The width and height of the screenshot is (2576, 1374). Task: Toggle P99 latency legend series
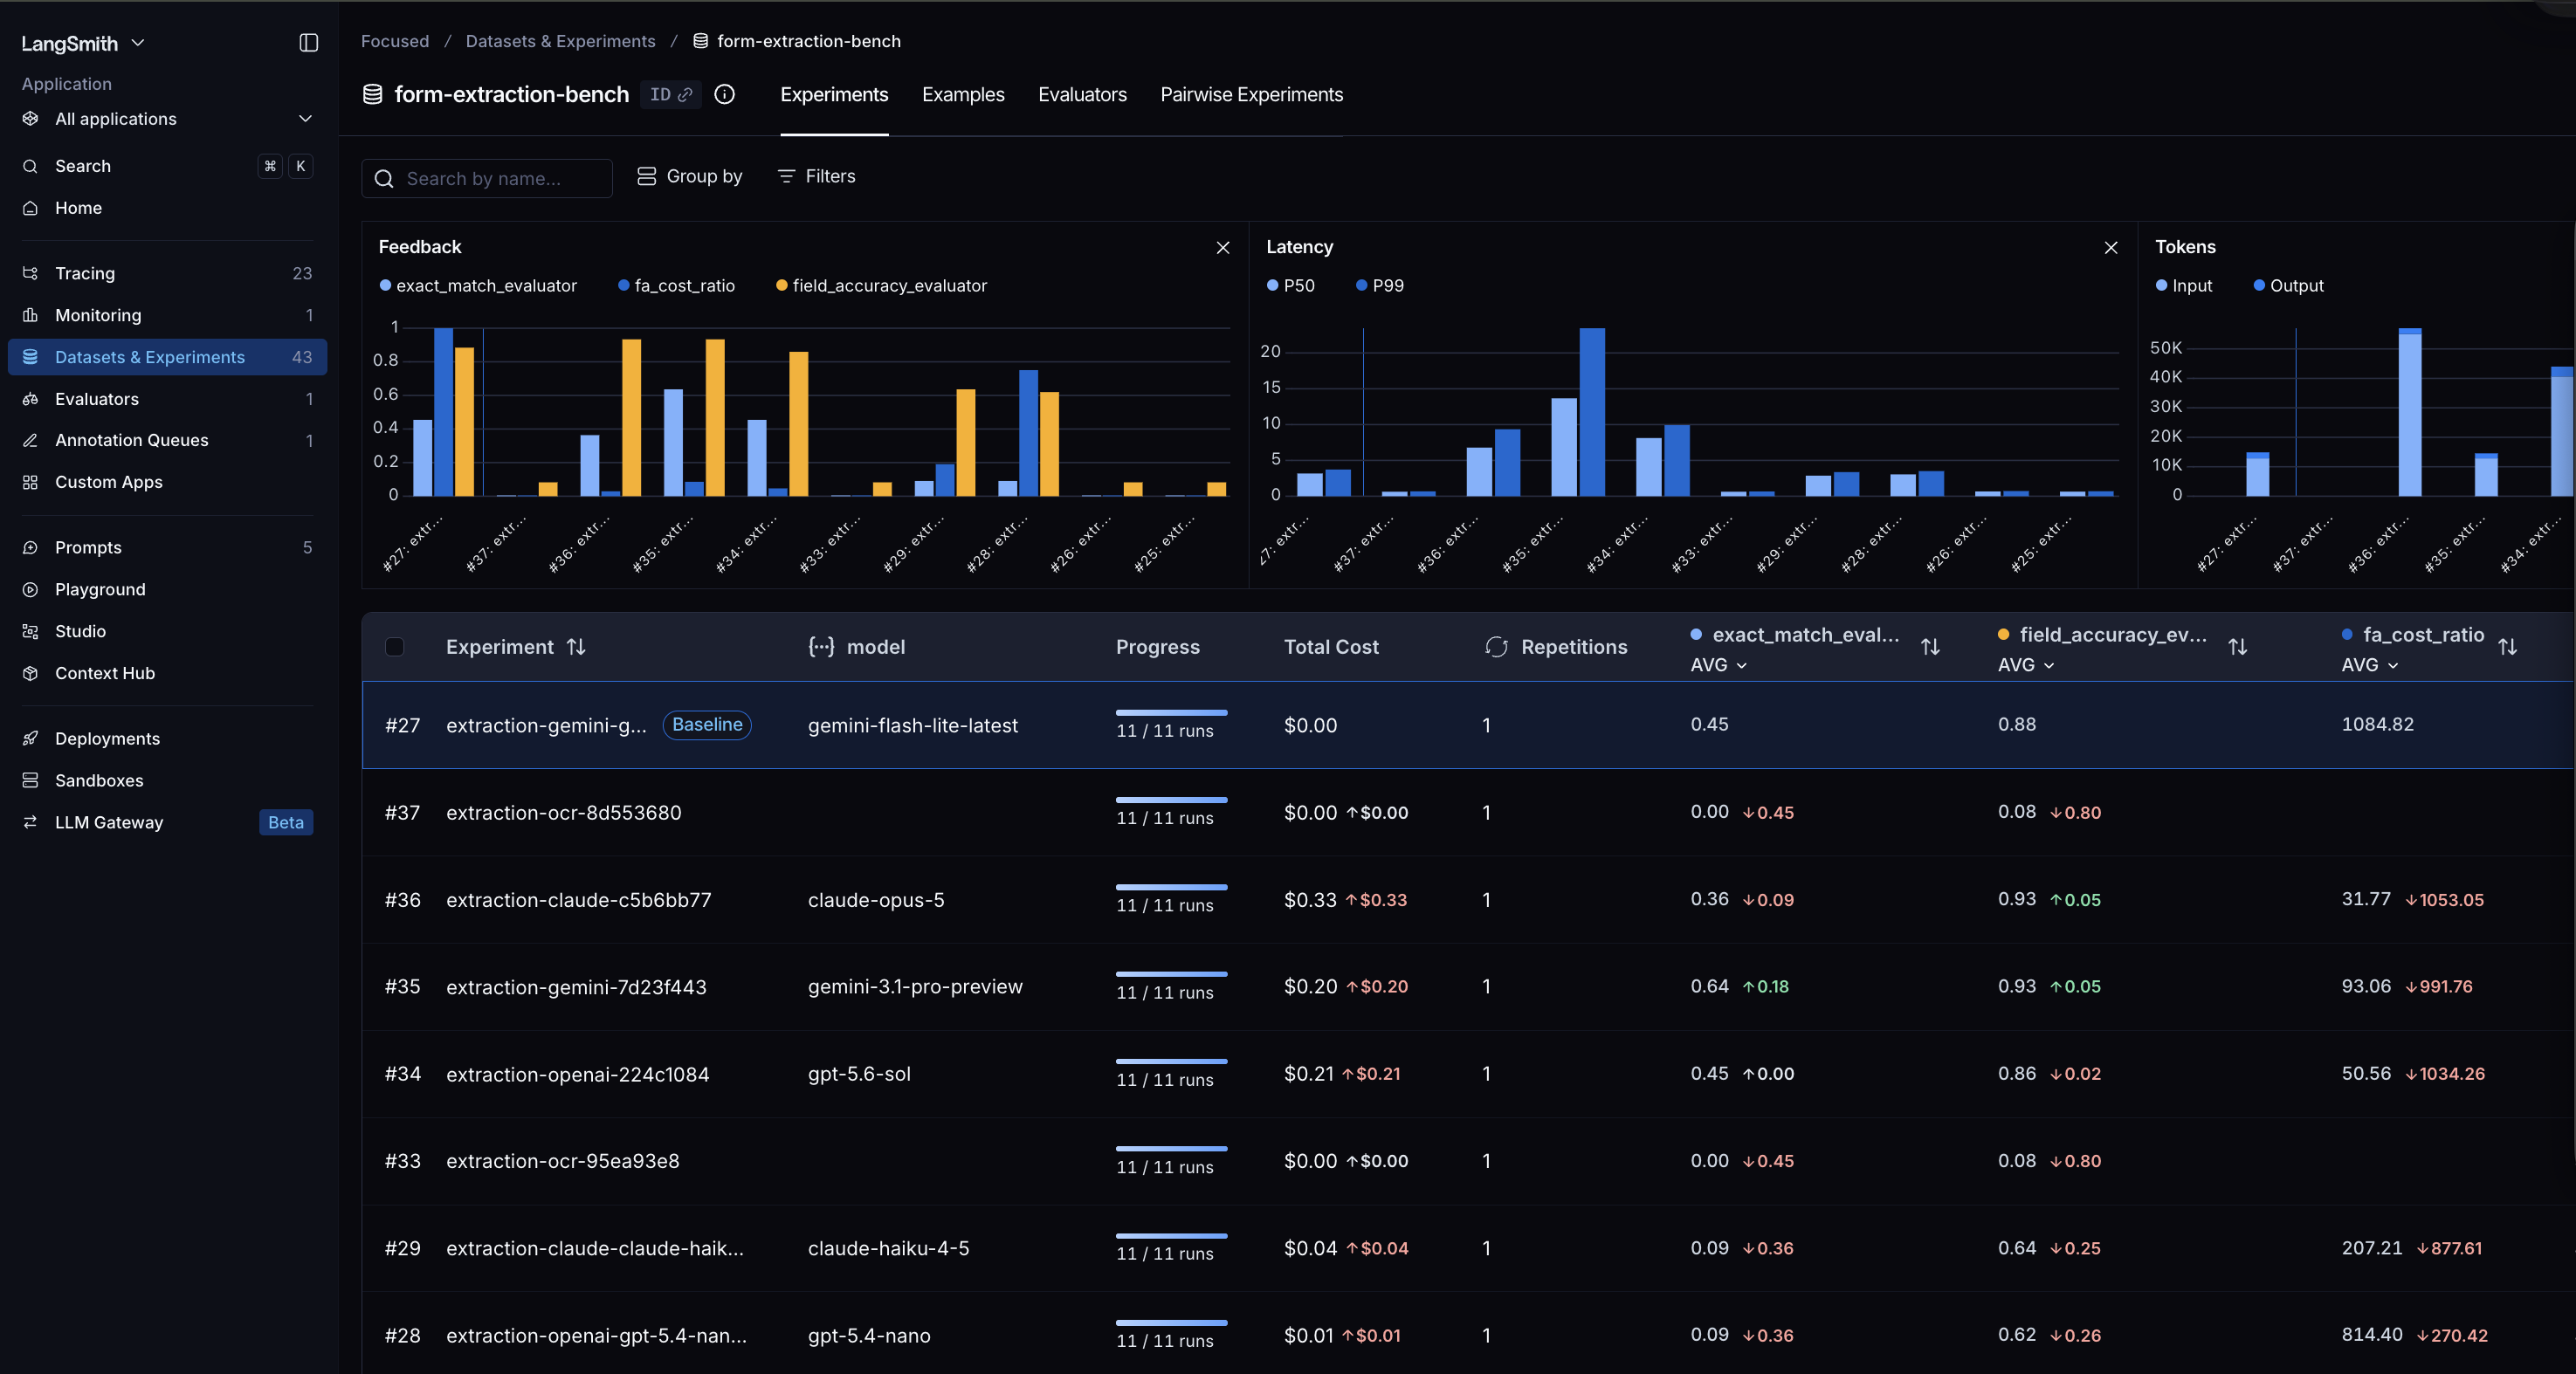[1380, 286]
